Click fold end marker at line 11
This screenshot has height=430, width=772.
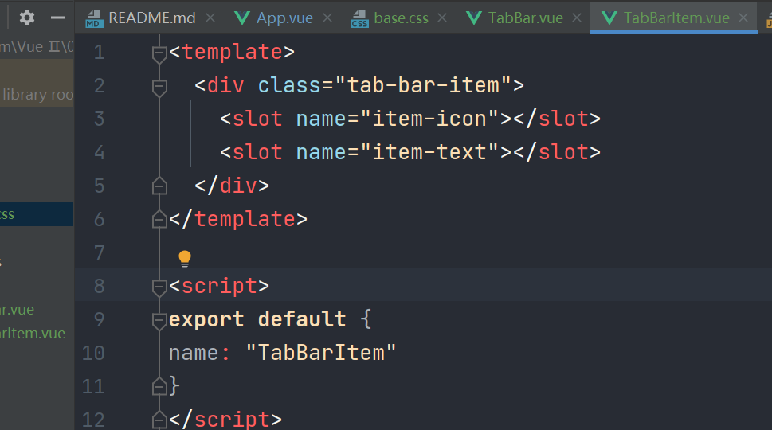[159, 386]
